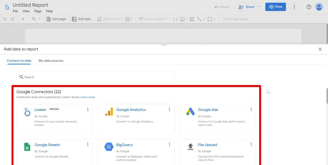Click the BigQuery connector title
The height and width of the screenshot is (165, 328).
click(125, 145)
